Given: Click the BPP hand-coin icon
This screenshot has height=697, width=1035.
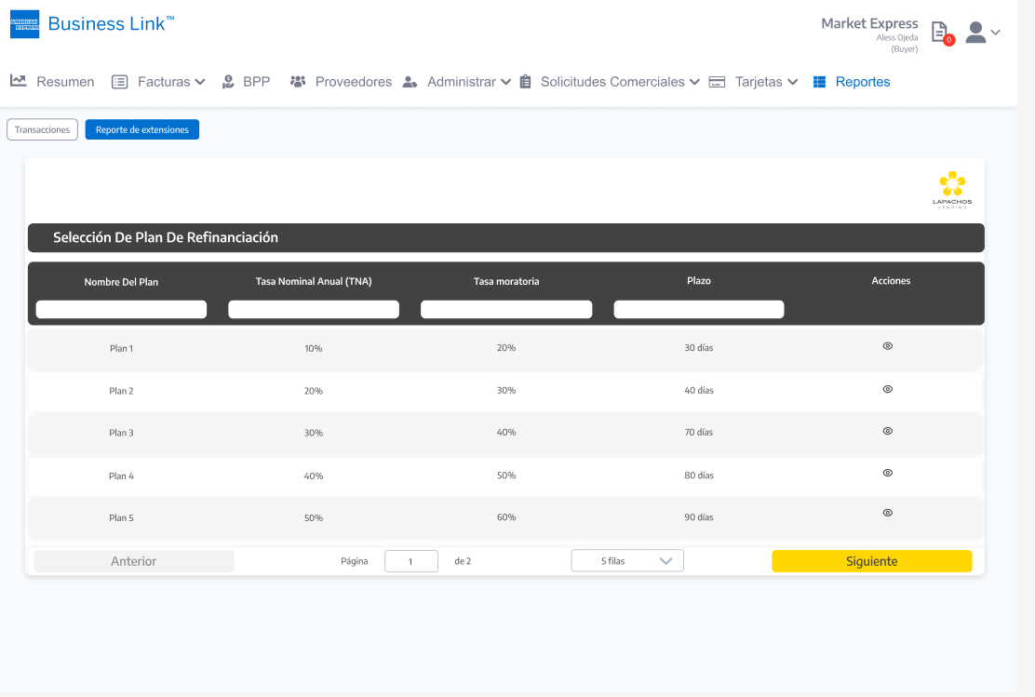Looking at the screenshot, I should click(228, 82).
